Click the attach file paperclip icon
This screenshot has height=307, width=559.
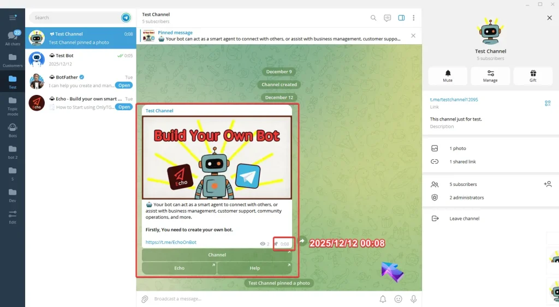coord(145,299)
